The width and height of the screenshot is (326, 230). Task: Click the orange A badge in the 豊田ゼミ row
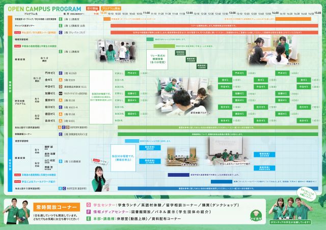pyautogui.click(x=61, y=101)
